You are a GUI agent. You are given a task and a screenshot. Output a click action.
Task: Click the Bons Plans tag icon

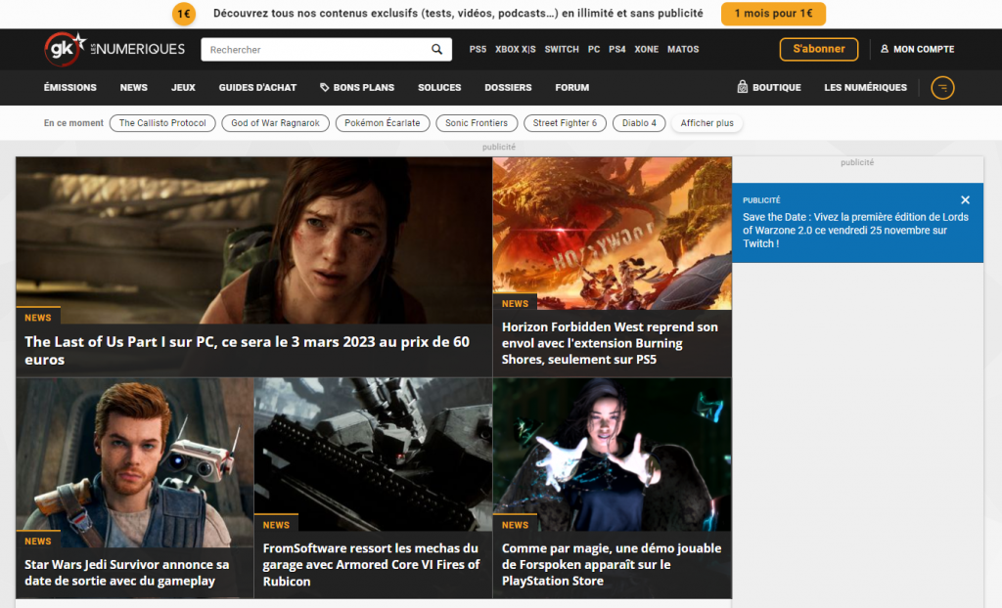pos(325,88)
